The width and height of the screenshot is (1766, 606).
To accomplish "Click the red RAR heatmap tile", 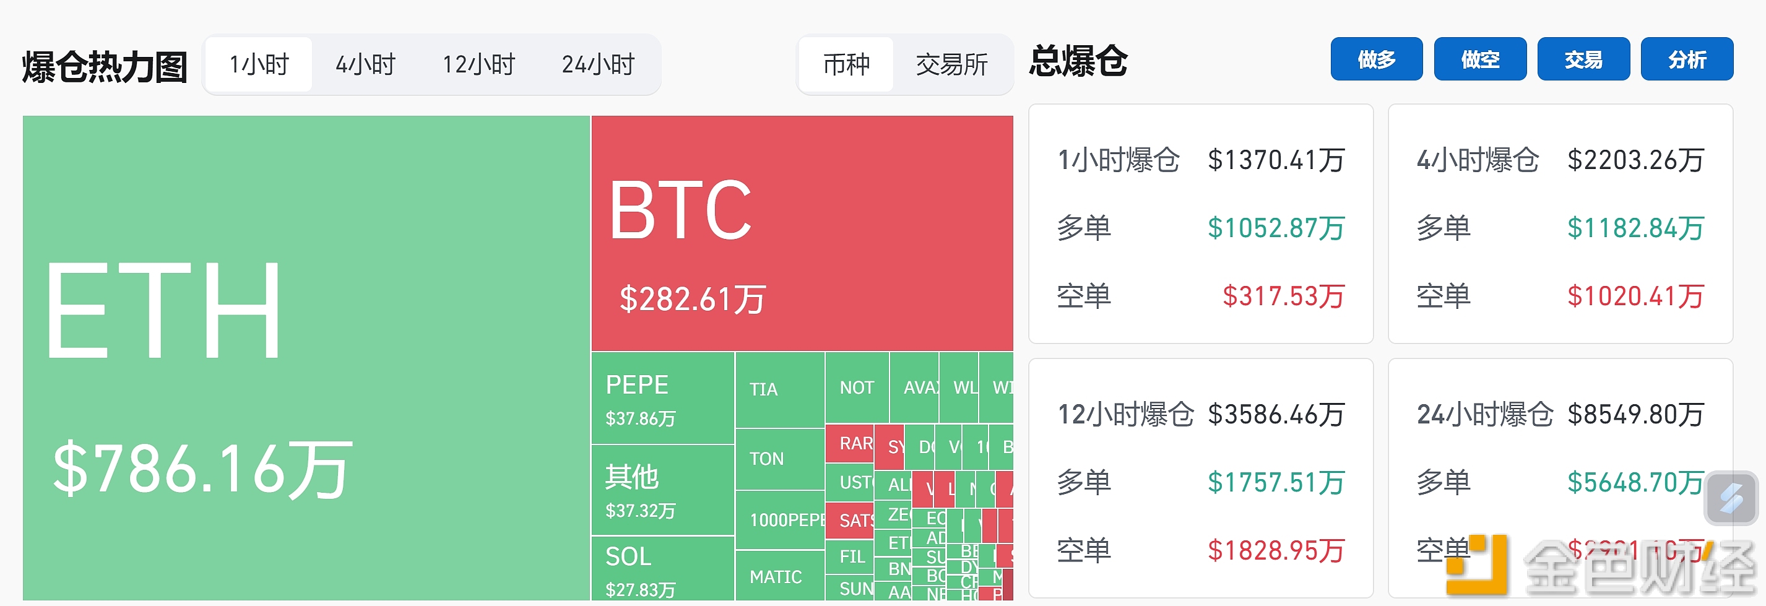I will pos(849,444).
